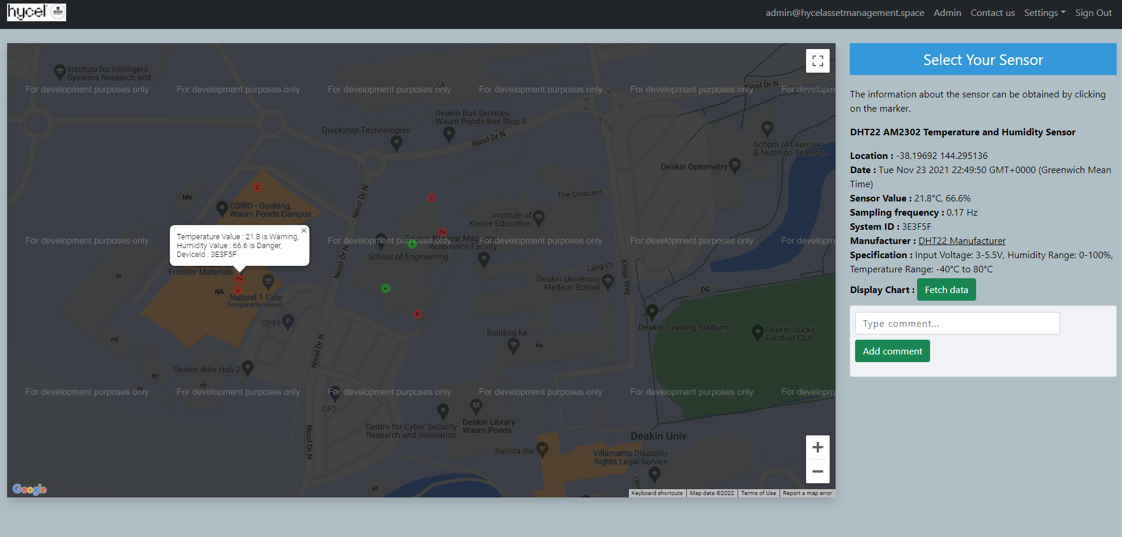The width and height of the screenshot is (1122, 537).
Task: Open Deakin Geelong Stadium pin
Action: (x=652, y=312)
